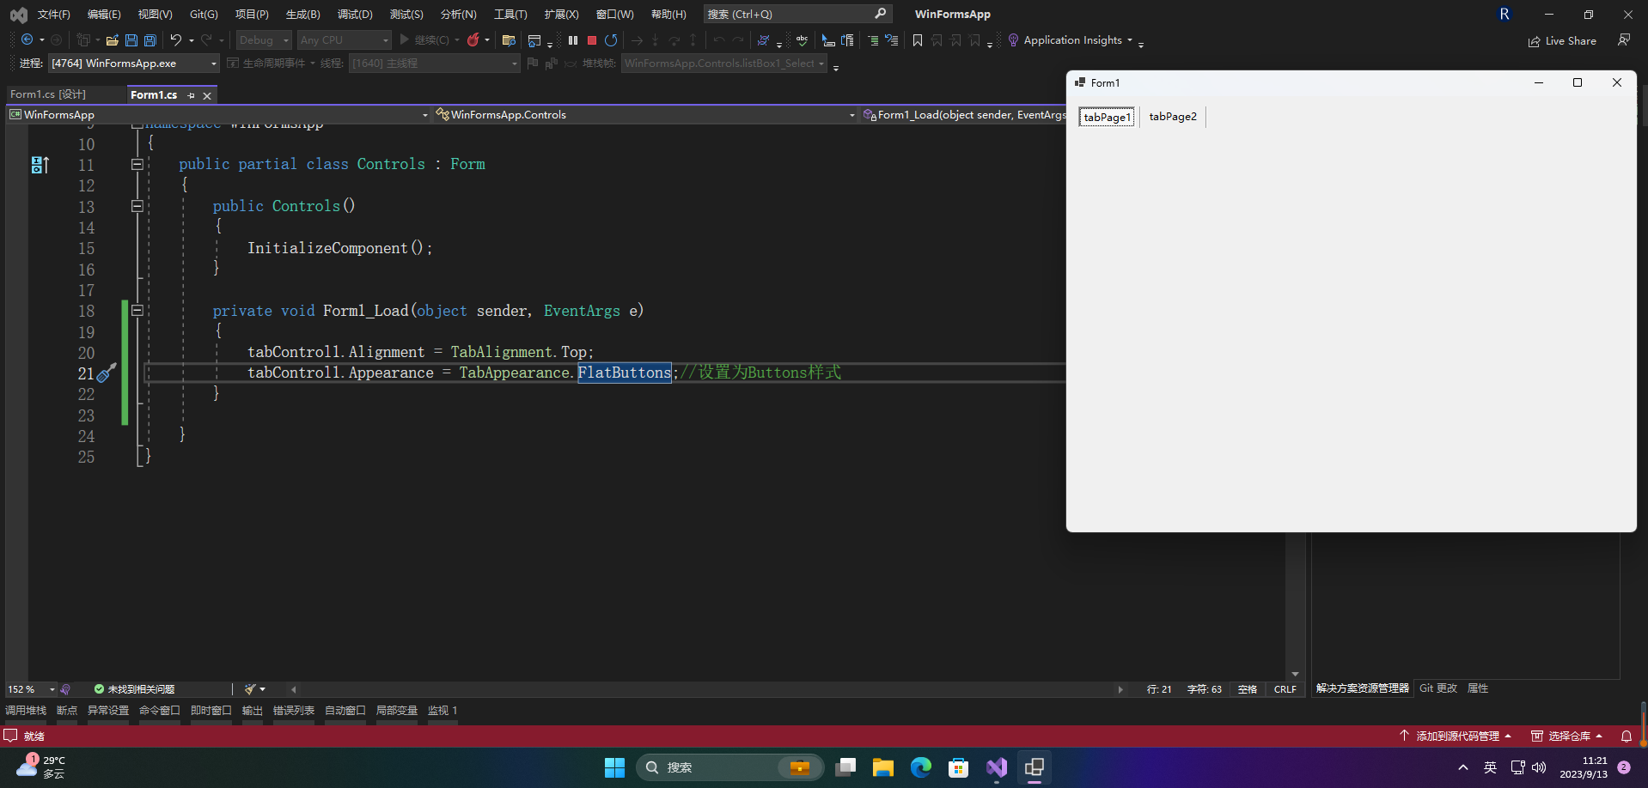Open Microsoft Store from the taskbar

pos(959,767)
